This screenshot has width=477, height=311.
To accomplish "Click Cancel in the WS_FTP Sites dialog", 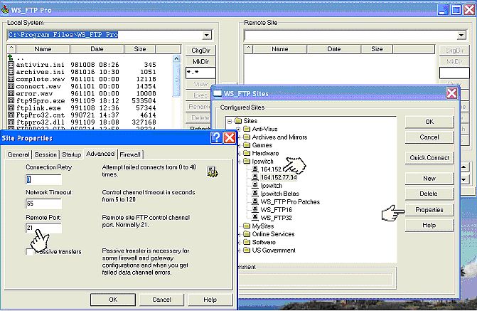I will [x=429, y=137].
